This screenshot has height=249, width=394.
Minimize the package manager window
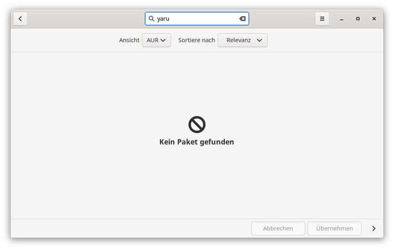point(341,19)
